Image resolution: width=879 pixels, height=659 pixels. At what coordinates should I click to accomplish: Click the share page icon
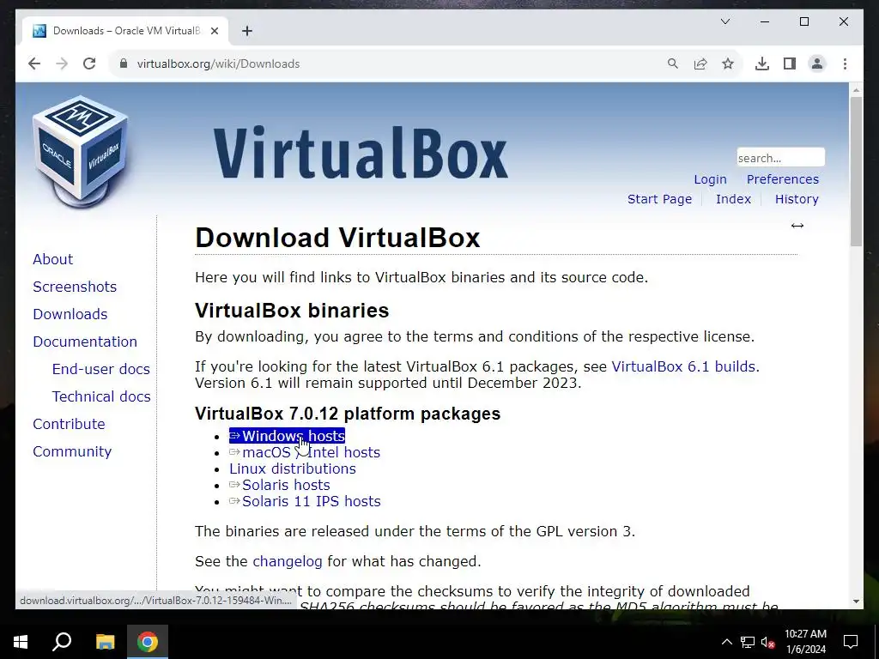pos(700,63)
